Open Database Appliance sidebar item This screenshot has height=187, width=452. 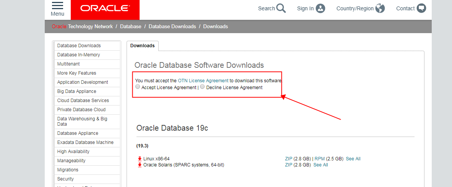(87, 133)
